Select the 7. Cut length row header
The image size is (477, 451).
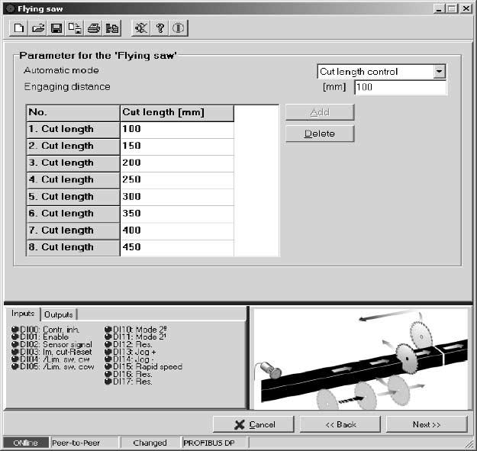[73, 230]
